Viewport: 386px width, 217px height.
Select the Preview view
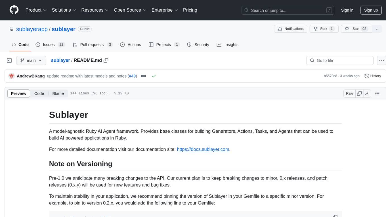pyautogui.click(x=19, y=93)
